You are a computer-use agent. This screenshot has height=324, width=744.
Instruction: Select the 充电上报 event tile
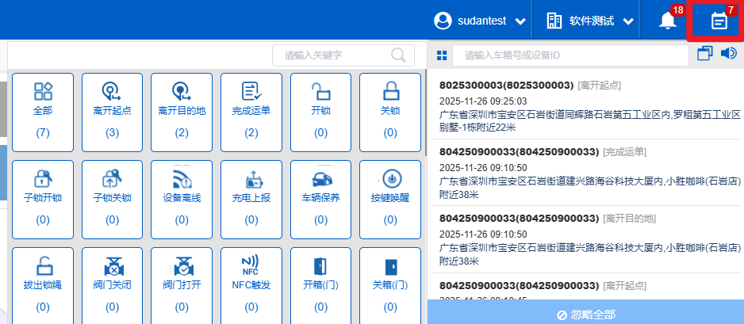(251, 196)
